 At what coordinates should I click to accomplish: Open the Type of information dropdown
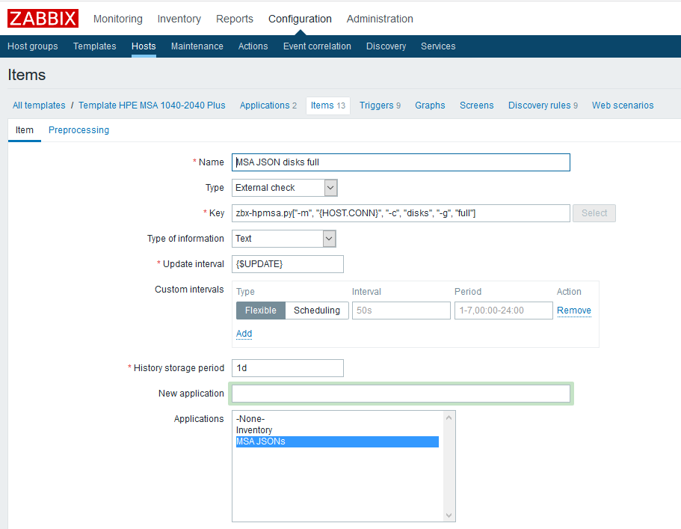[x=327, y=239]
